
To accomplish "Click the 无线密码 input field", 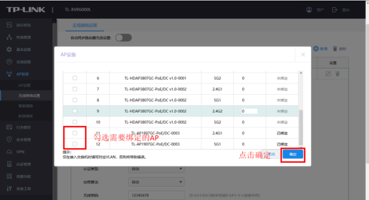I will [156, 195].
